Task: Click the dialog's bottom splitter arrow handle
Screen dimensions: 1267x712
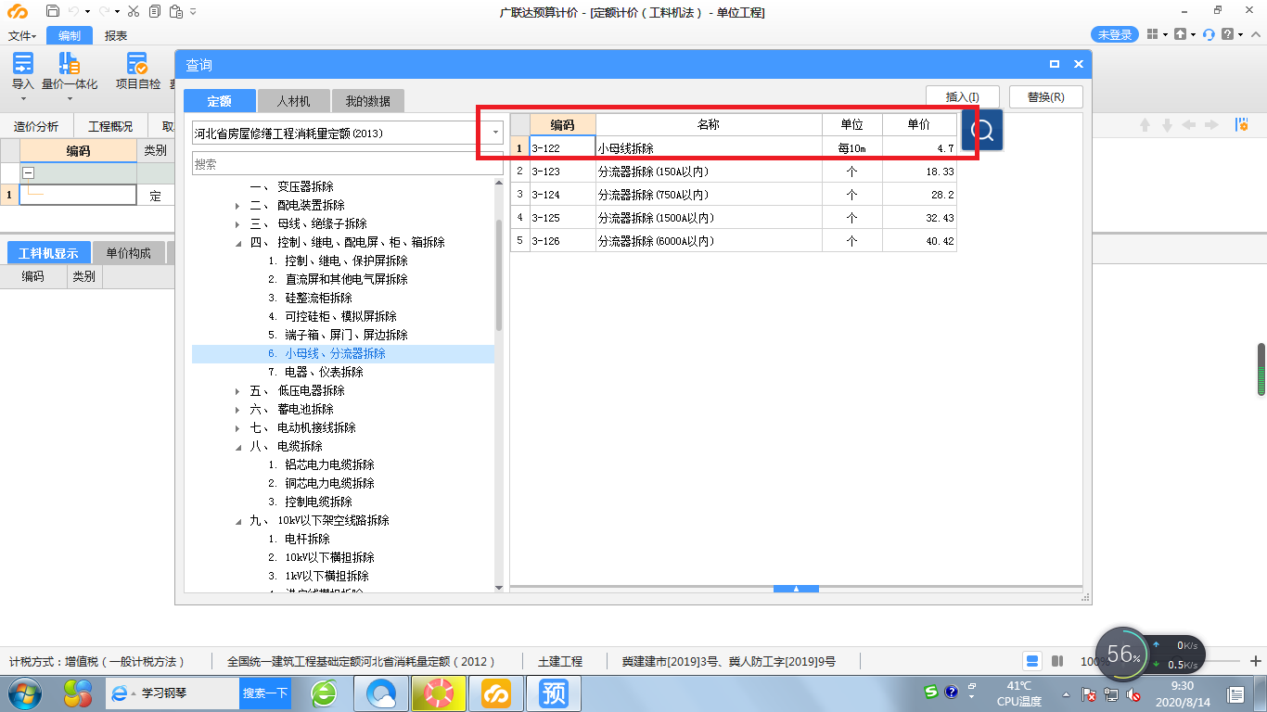Action: pyautogui.click(x=796, y=589)
